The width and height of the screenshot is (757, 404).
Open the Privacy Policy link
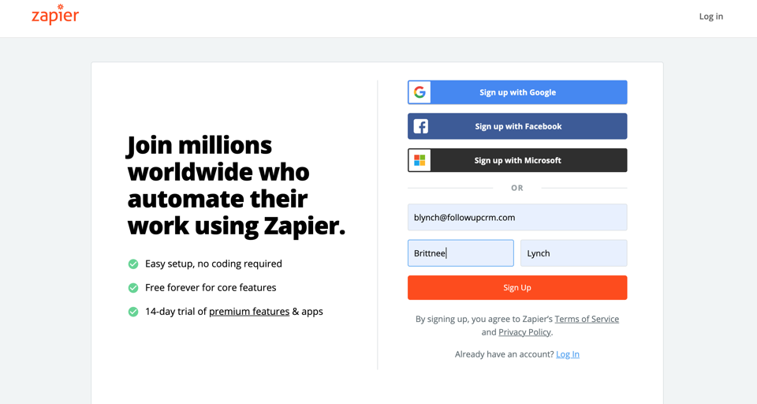524,332
